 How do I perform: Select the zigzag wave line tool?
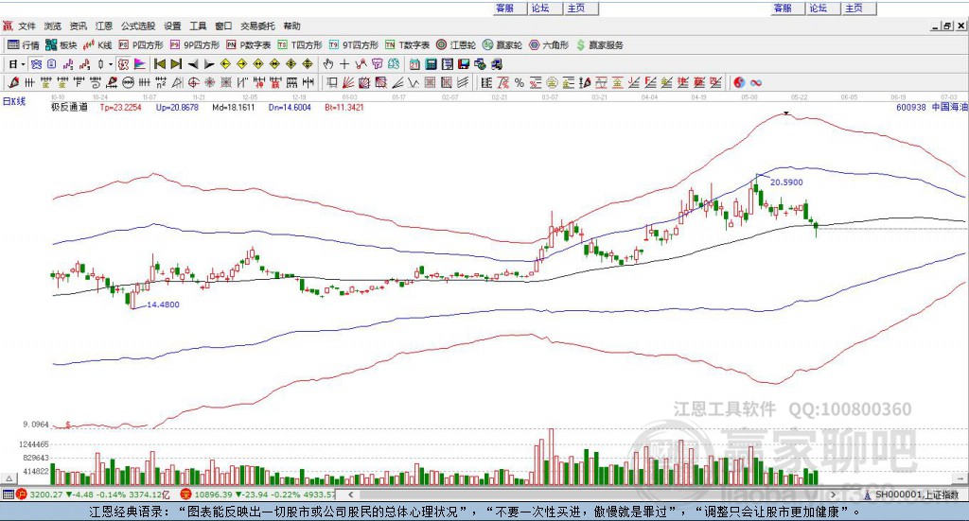pyautogui.click(x=414, y=82)
